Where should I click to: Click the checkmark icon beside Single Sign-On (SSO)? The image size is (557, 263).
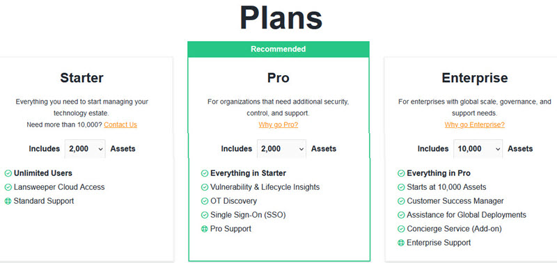pyautogui.click(x=205, y=215)
